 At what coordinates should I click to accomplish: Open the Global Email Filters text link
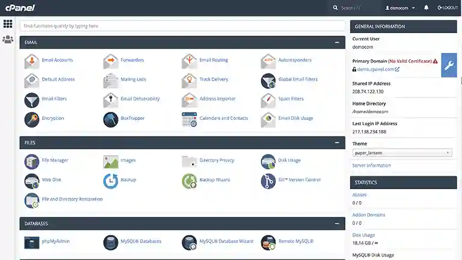coord(298,79)
